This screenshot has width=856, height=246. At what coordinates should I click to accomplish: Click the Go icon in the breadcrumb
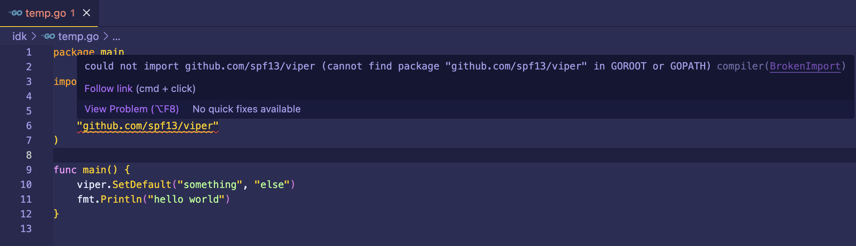(x=48, y=36)
